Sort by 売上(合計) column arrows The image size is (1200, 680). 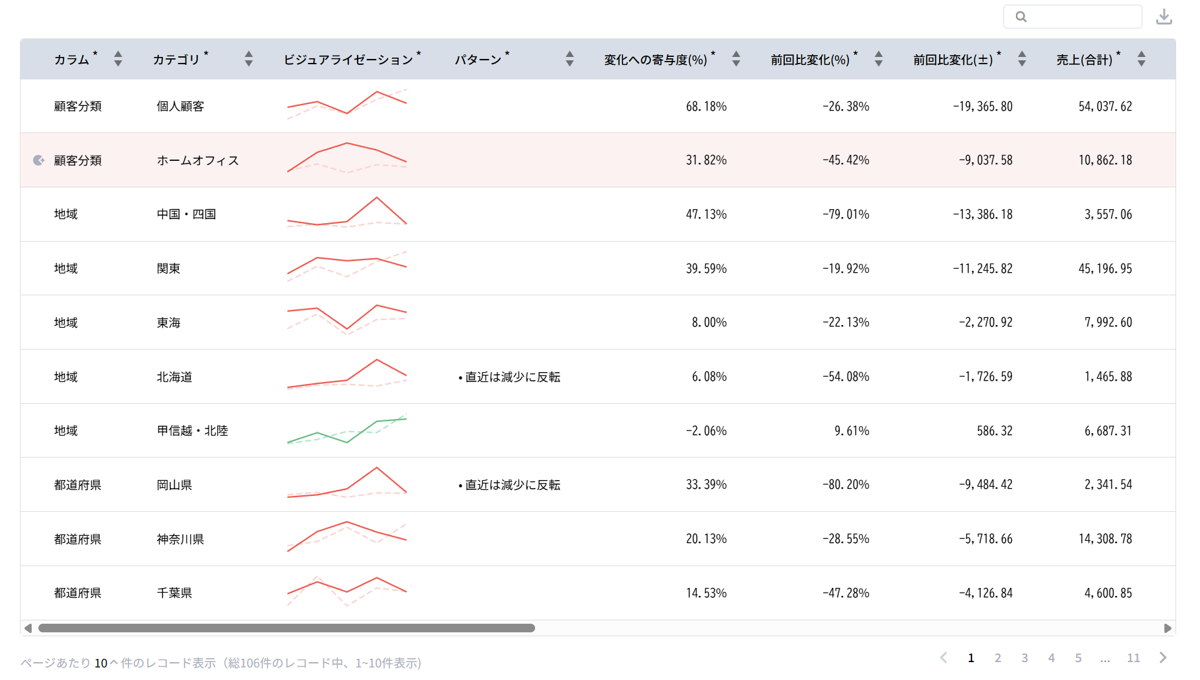coord(1141,59)
